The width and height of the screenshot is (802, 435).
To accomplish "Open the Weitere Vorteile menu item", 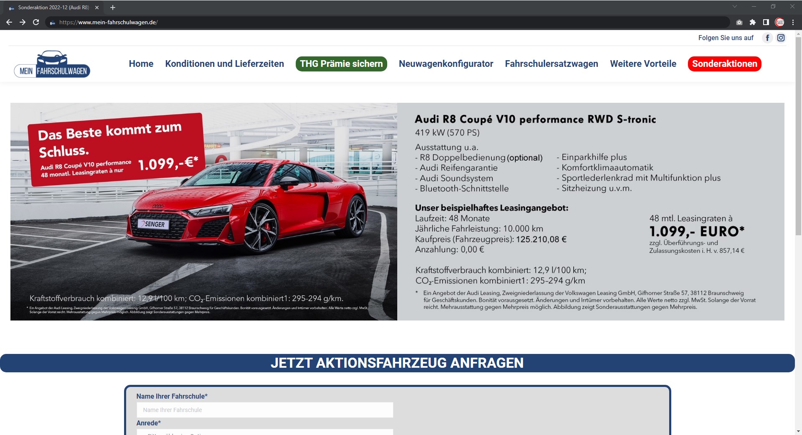I will click(x=643, y=64).
